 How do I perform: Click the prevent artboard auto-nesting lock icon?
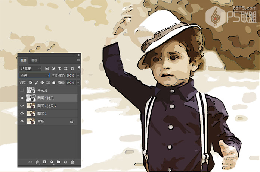click(x=48, y=82)
